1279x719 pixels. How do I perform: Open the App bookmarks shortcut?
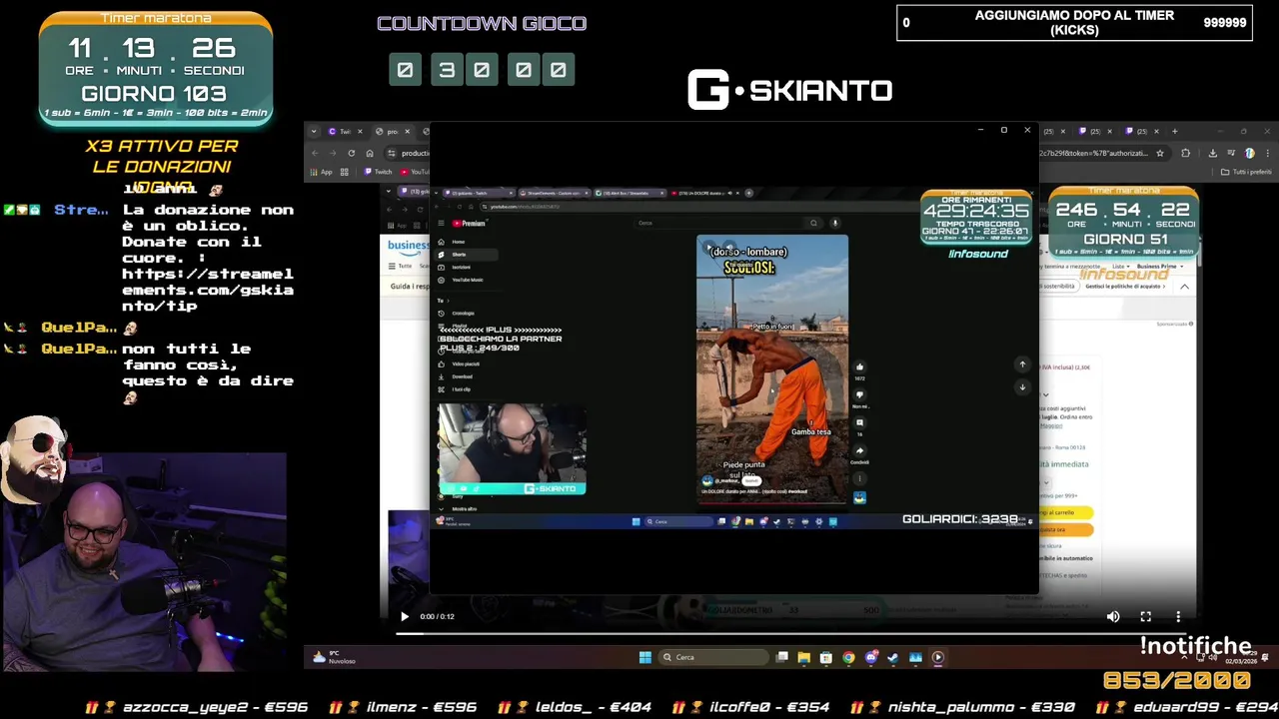(x=321, y=172)
